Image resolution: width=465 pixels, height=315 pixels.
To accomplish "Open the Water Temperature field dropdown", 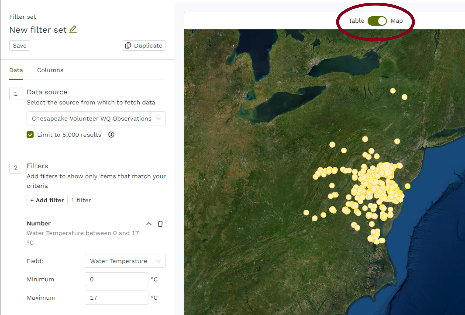I will (x=125, y=261).
